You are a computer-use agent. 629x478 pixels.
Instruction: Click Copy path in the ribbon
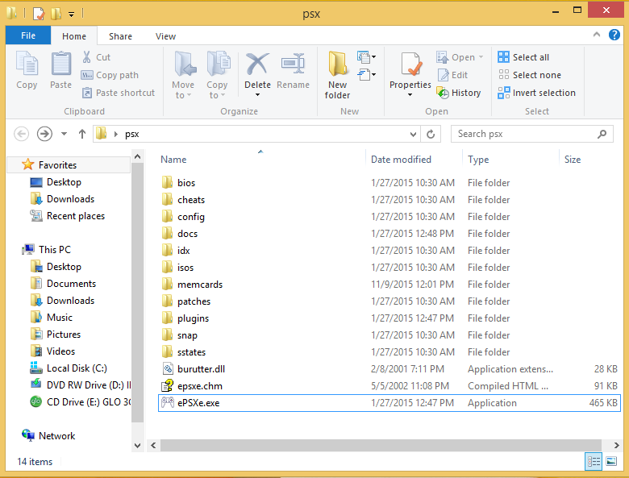[110, 75]
